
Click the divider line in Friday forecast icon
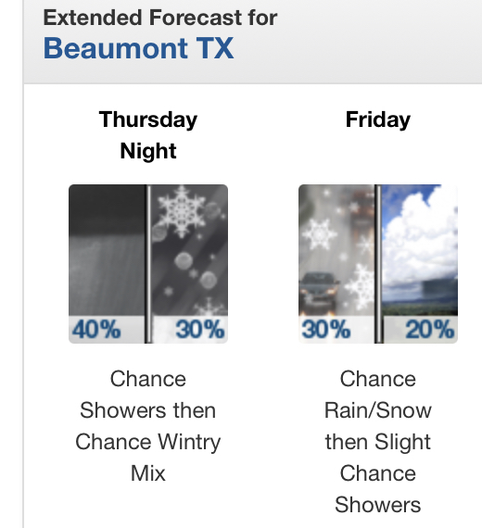[x=378, y=264]
